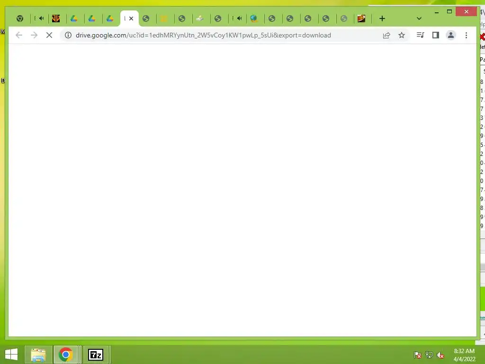Bookmark this tab with the star
This screenshot has height=364, width=485.
[x=402, y=35]
